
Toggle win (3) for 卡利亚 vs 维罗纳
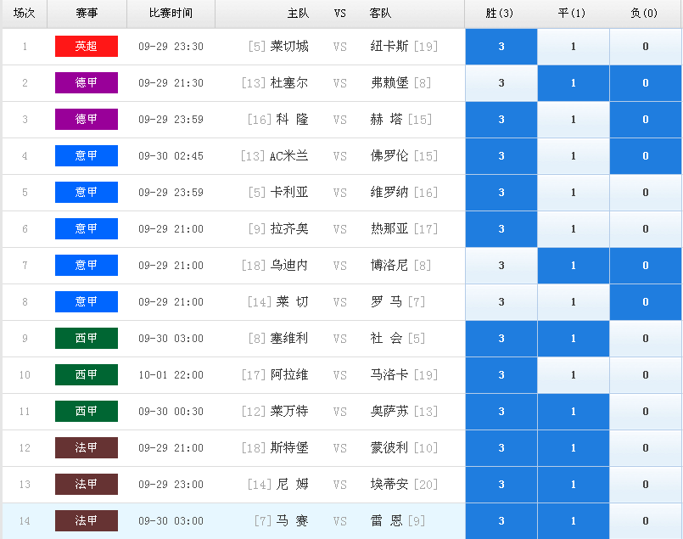[501, 193]
